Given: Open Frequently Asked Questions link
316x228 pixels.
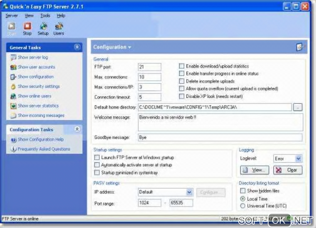Looking at the screenshot, I should click(44, 149).
